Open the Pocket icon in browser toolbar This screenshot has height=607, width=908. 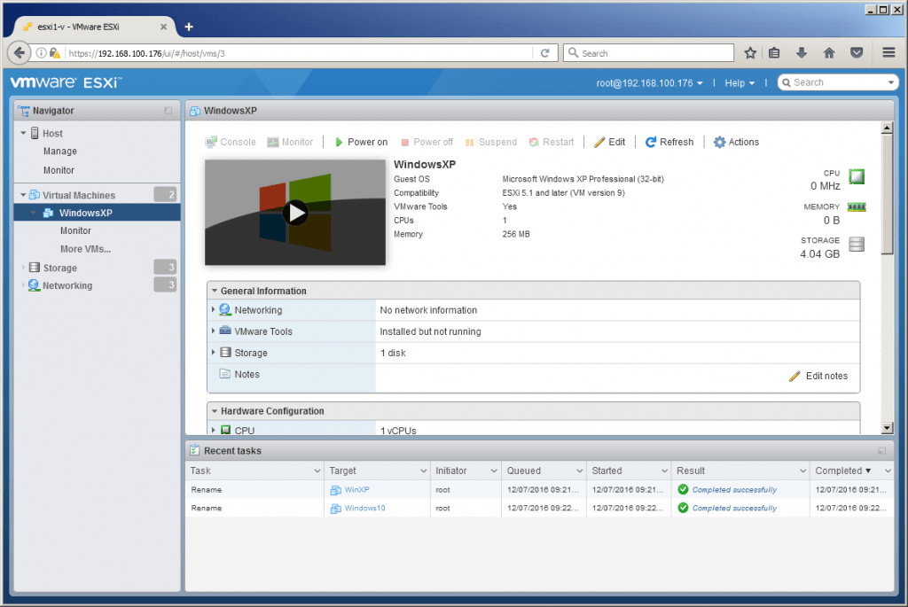coord(857,53)
